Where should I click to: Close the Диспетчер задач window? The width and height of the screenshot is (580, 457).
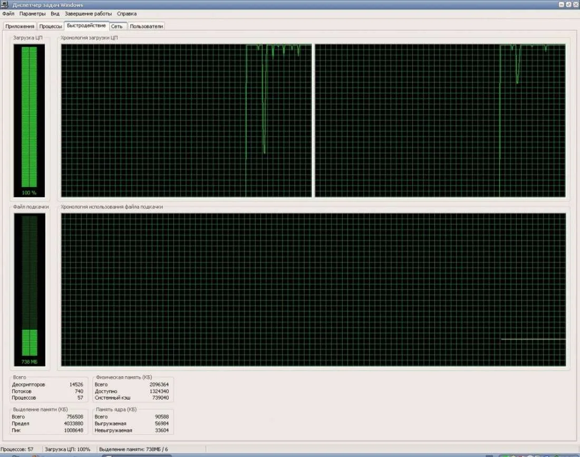(x=576, y=4)
